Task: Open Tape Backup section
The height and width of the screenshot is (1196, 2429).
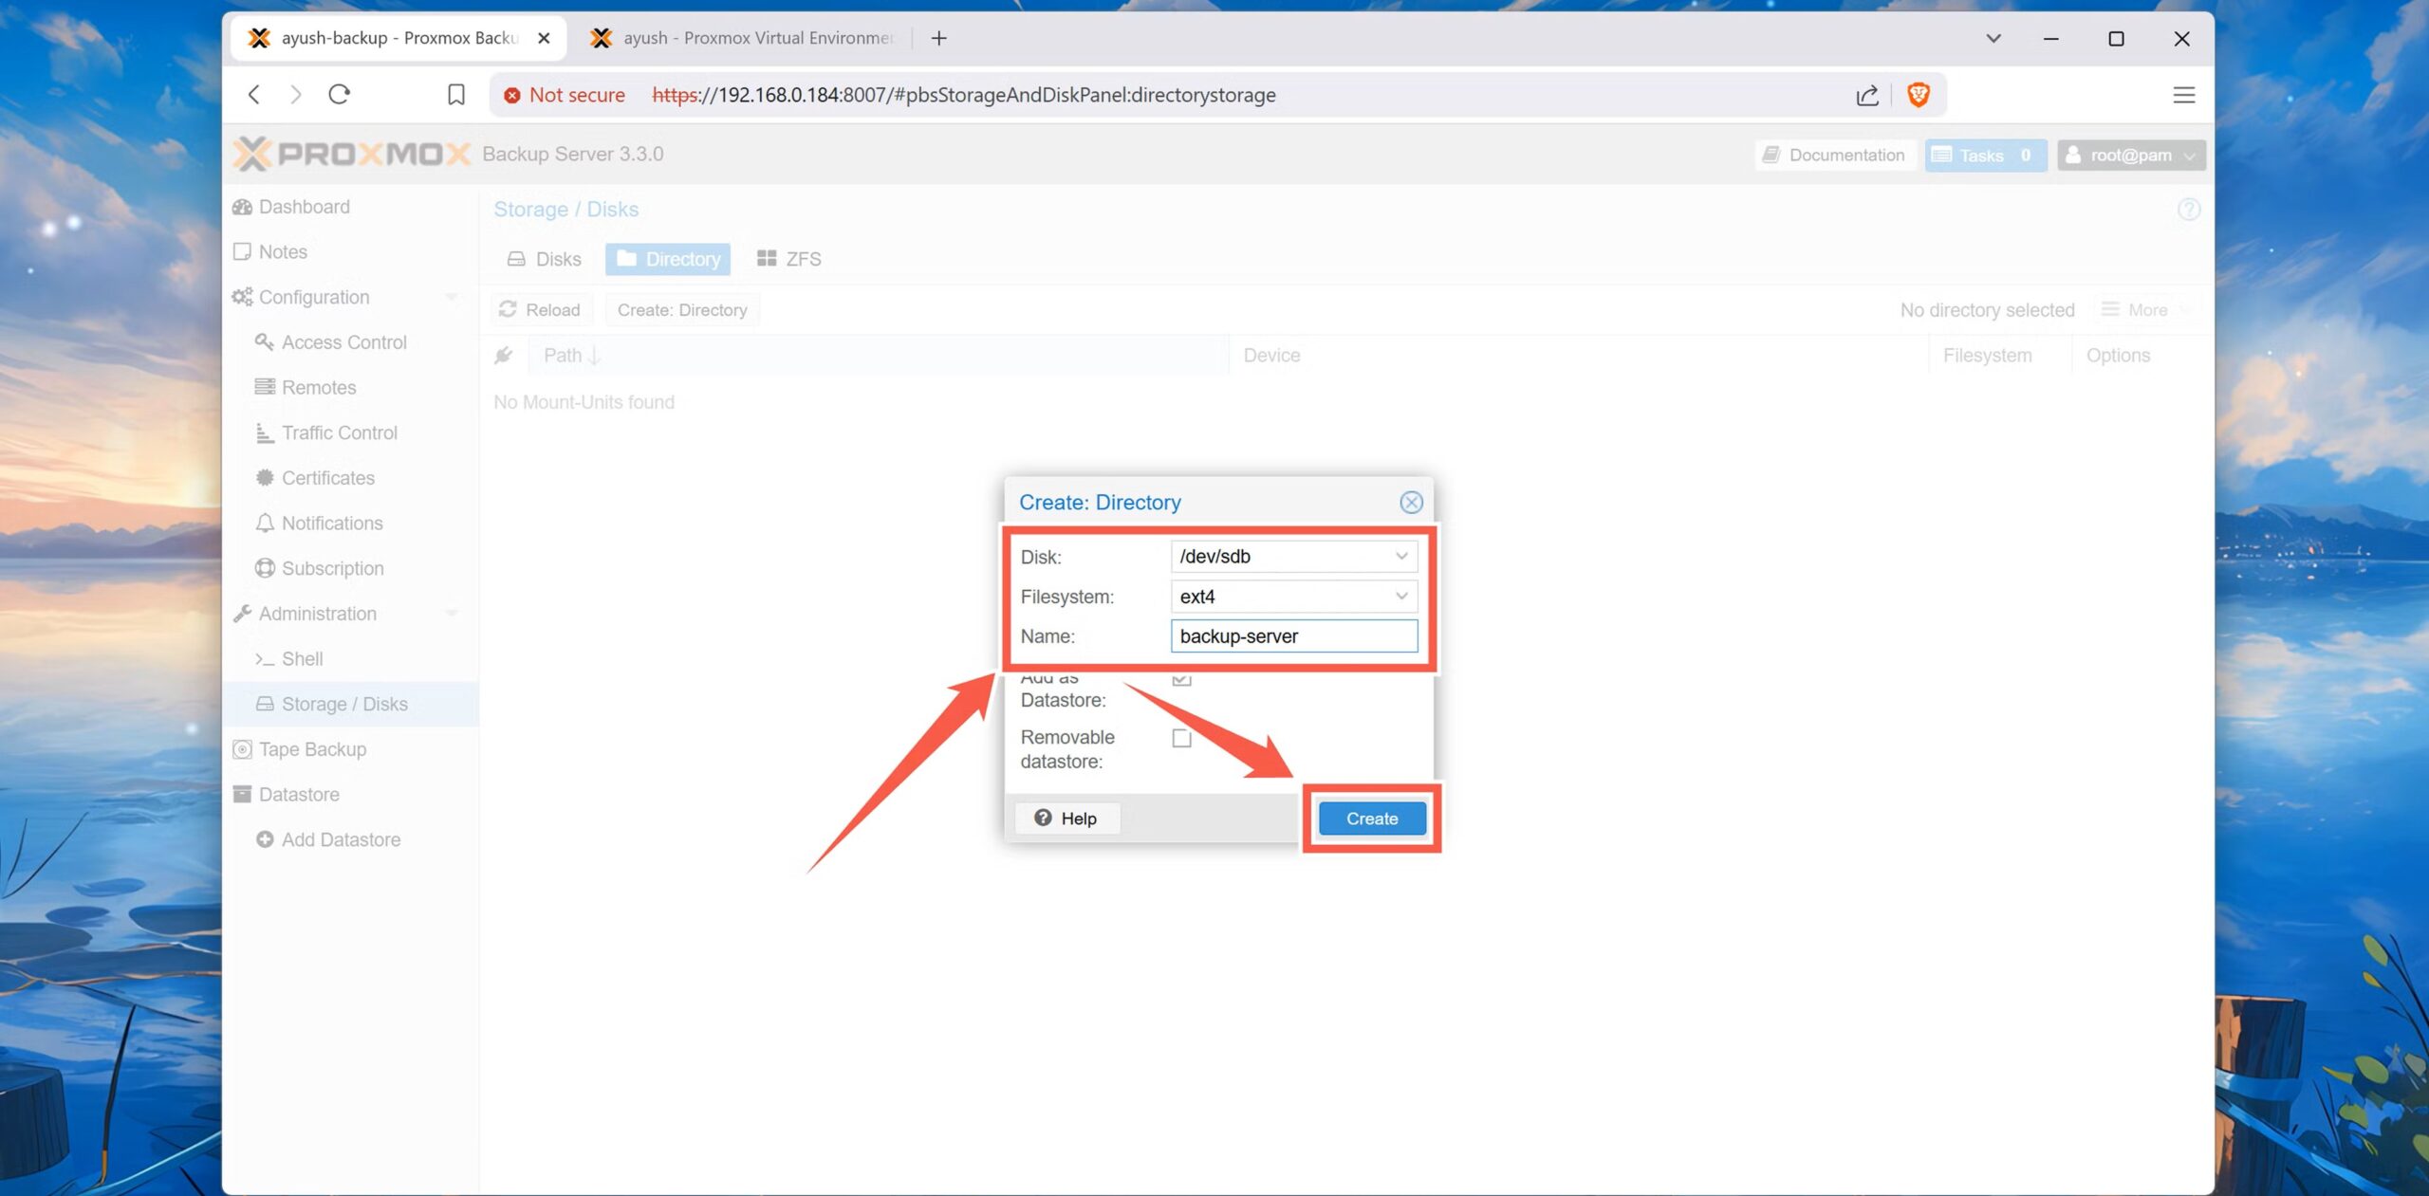Action: click(312, 749)
